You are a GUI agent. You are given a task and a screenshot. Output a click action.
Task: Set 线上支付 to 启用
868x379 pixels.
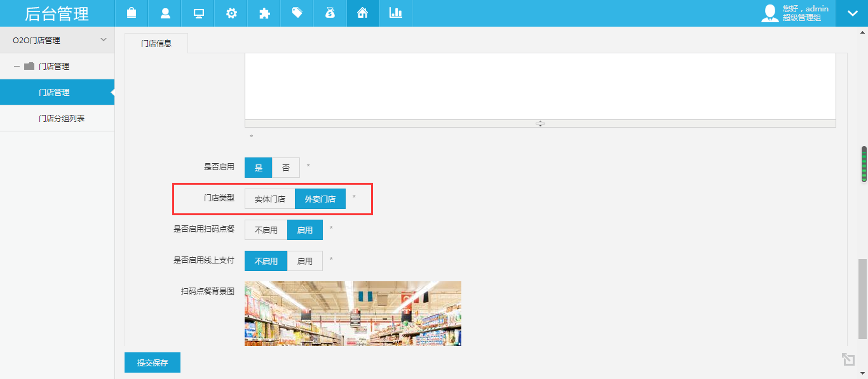point(305,261)
